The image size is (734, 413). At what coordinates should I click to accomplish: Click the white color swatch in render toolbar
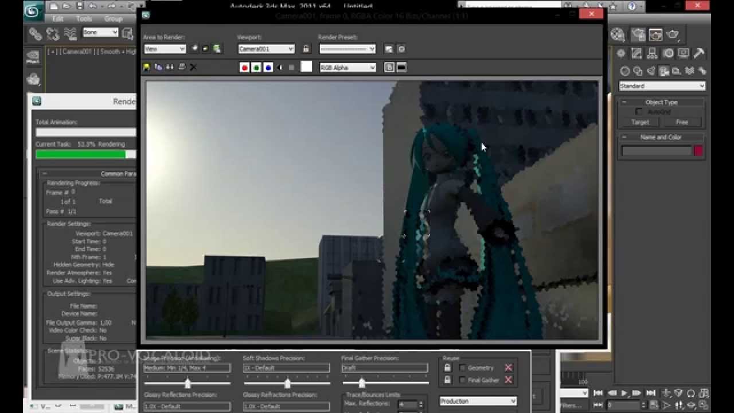[x=306, y=67]
